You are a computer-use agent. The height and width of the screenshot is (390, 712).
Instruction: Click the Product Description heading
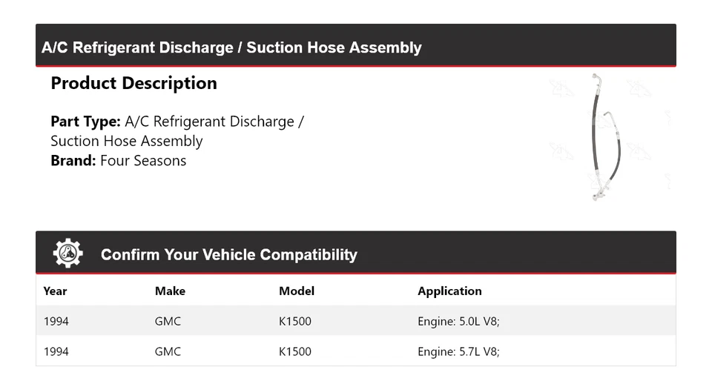(x=133, y=83)
